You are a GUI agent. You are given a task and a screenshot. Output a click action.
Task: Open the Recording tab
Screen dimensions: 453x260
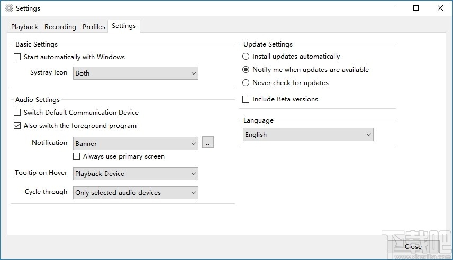point(60,27)
